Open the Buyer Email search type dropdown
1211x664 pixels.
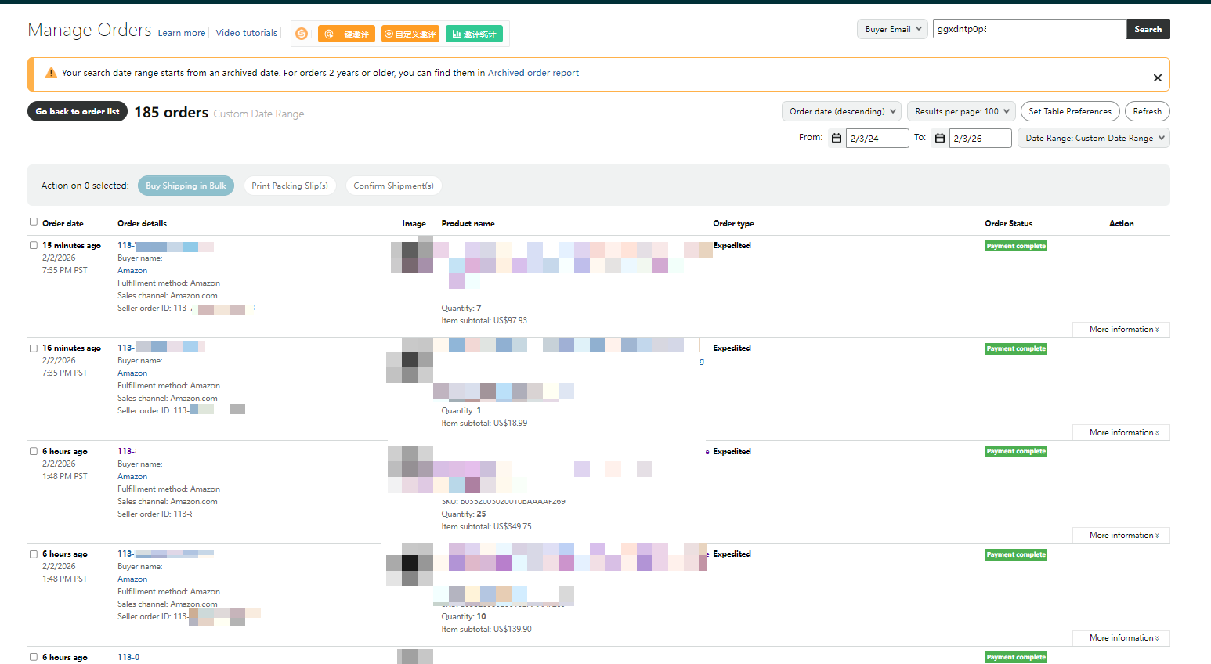click(892, 29)
